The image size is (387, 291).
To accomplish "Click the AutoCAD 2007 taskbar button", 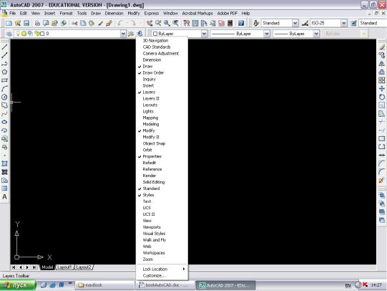I will (226, 285).
